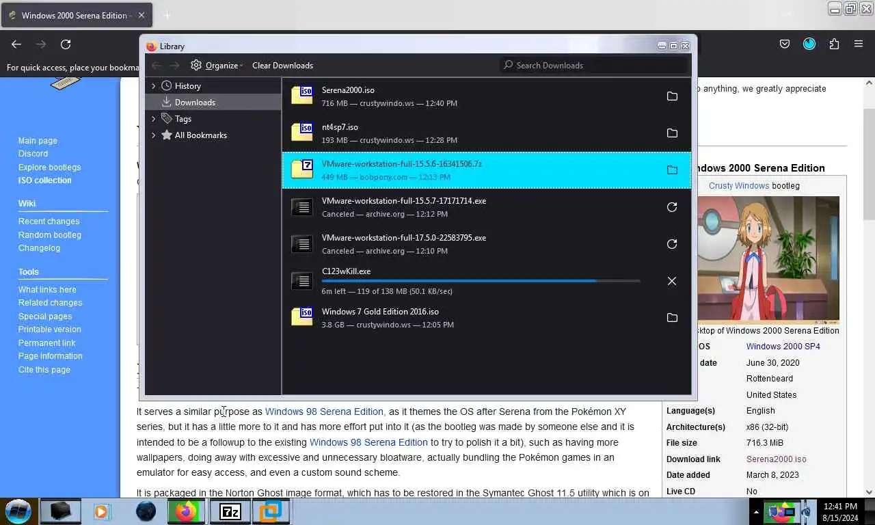Show hidden system tray icons
This screenshot has width=875, height=525.
756,511
